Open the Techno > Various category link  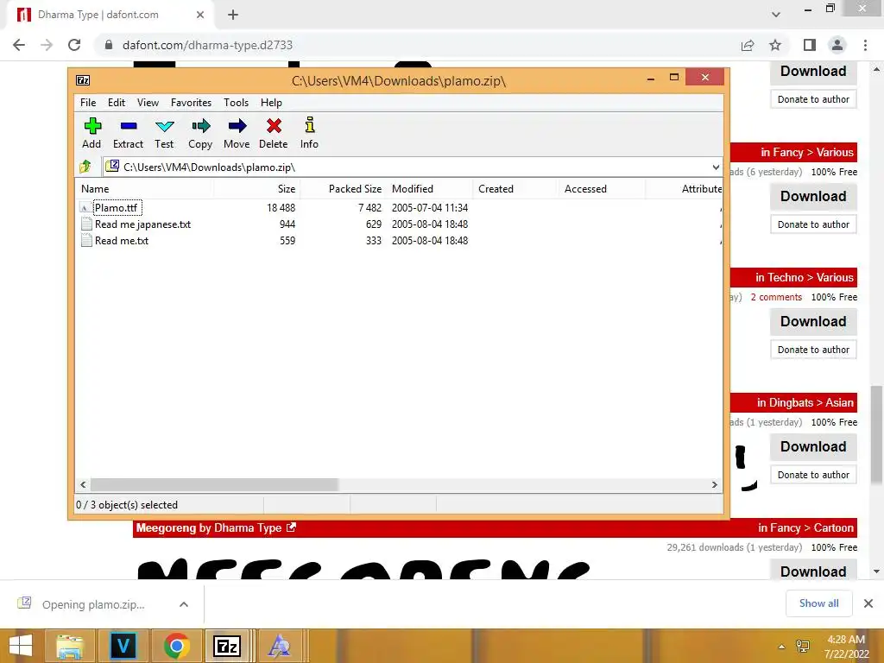811,277
